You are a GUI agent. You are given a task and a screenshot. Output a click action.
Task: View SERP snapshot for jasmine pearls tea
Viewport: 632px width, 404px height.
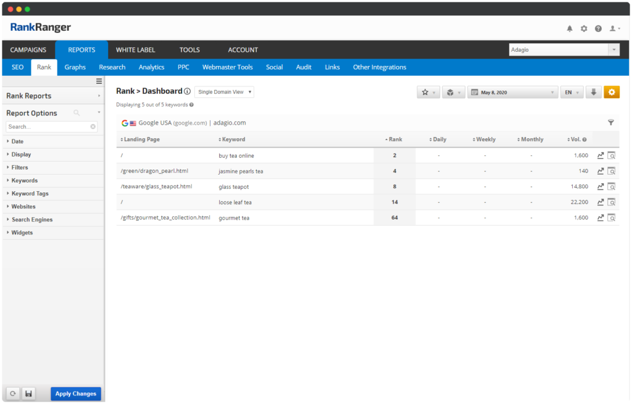pyautogui.click(x=612, y=171)
